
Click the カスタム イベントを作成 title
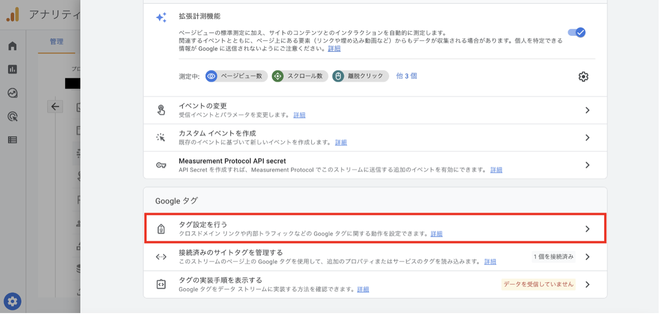click(x=217, y=133)
